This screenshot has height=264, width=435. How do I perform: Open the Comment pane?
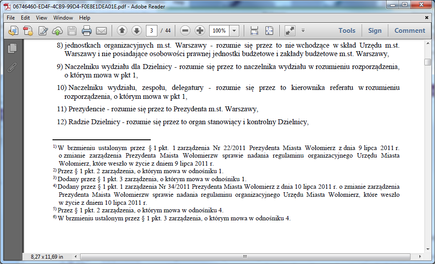click(x=410, y=31)
